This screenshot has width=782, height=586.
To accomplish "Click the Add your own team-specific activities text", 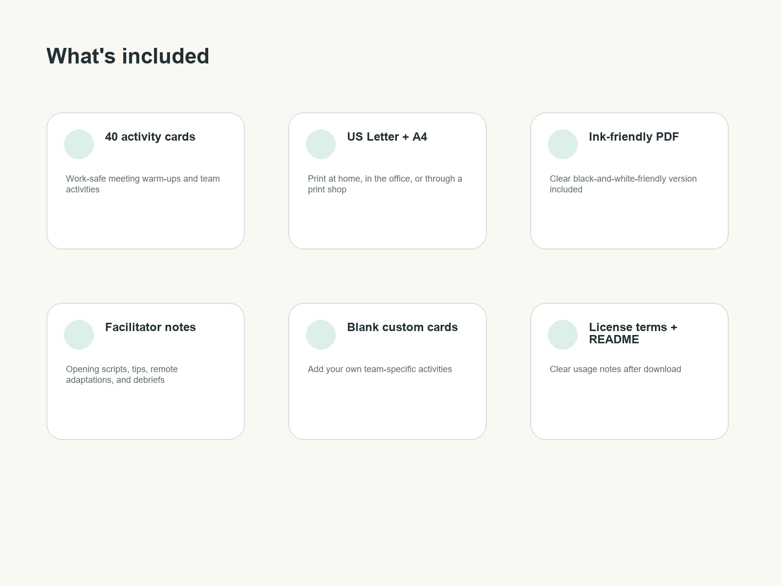I will coord(380,369).
